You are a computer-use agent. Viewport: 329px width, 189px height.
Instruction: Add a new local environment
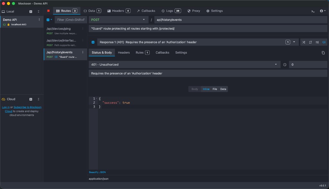(31, 12)
